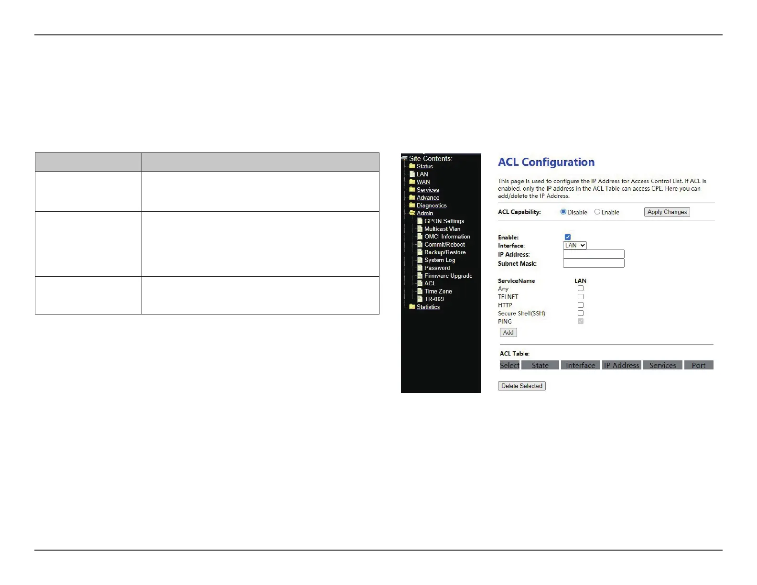The height and width of the screenshot is (585, 757).
Task: Click the Multicast Vlan page icon
Action: point(420,229)
